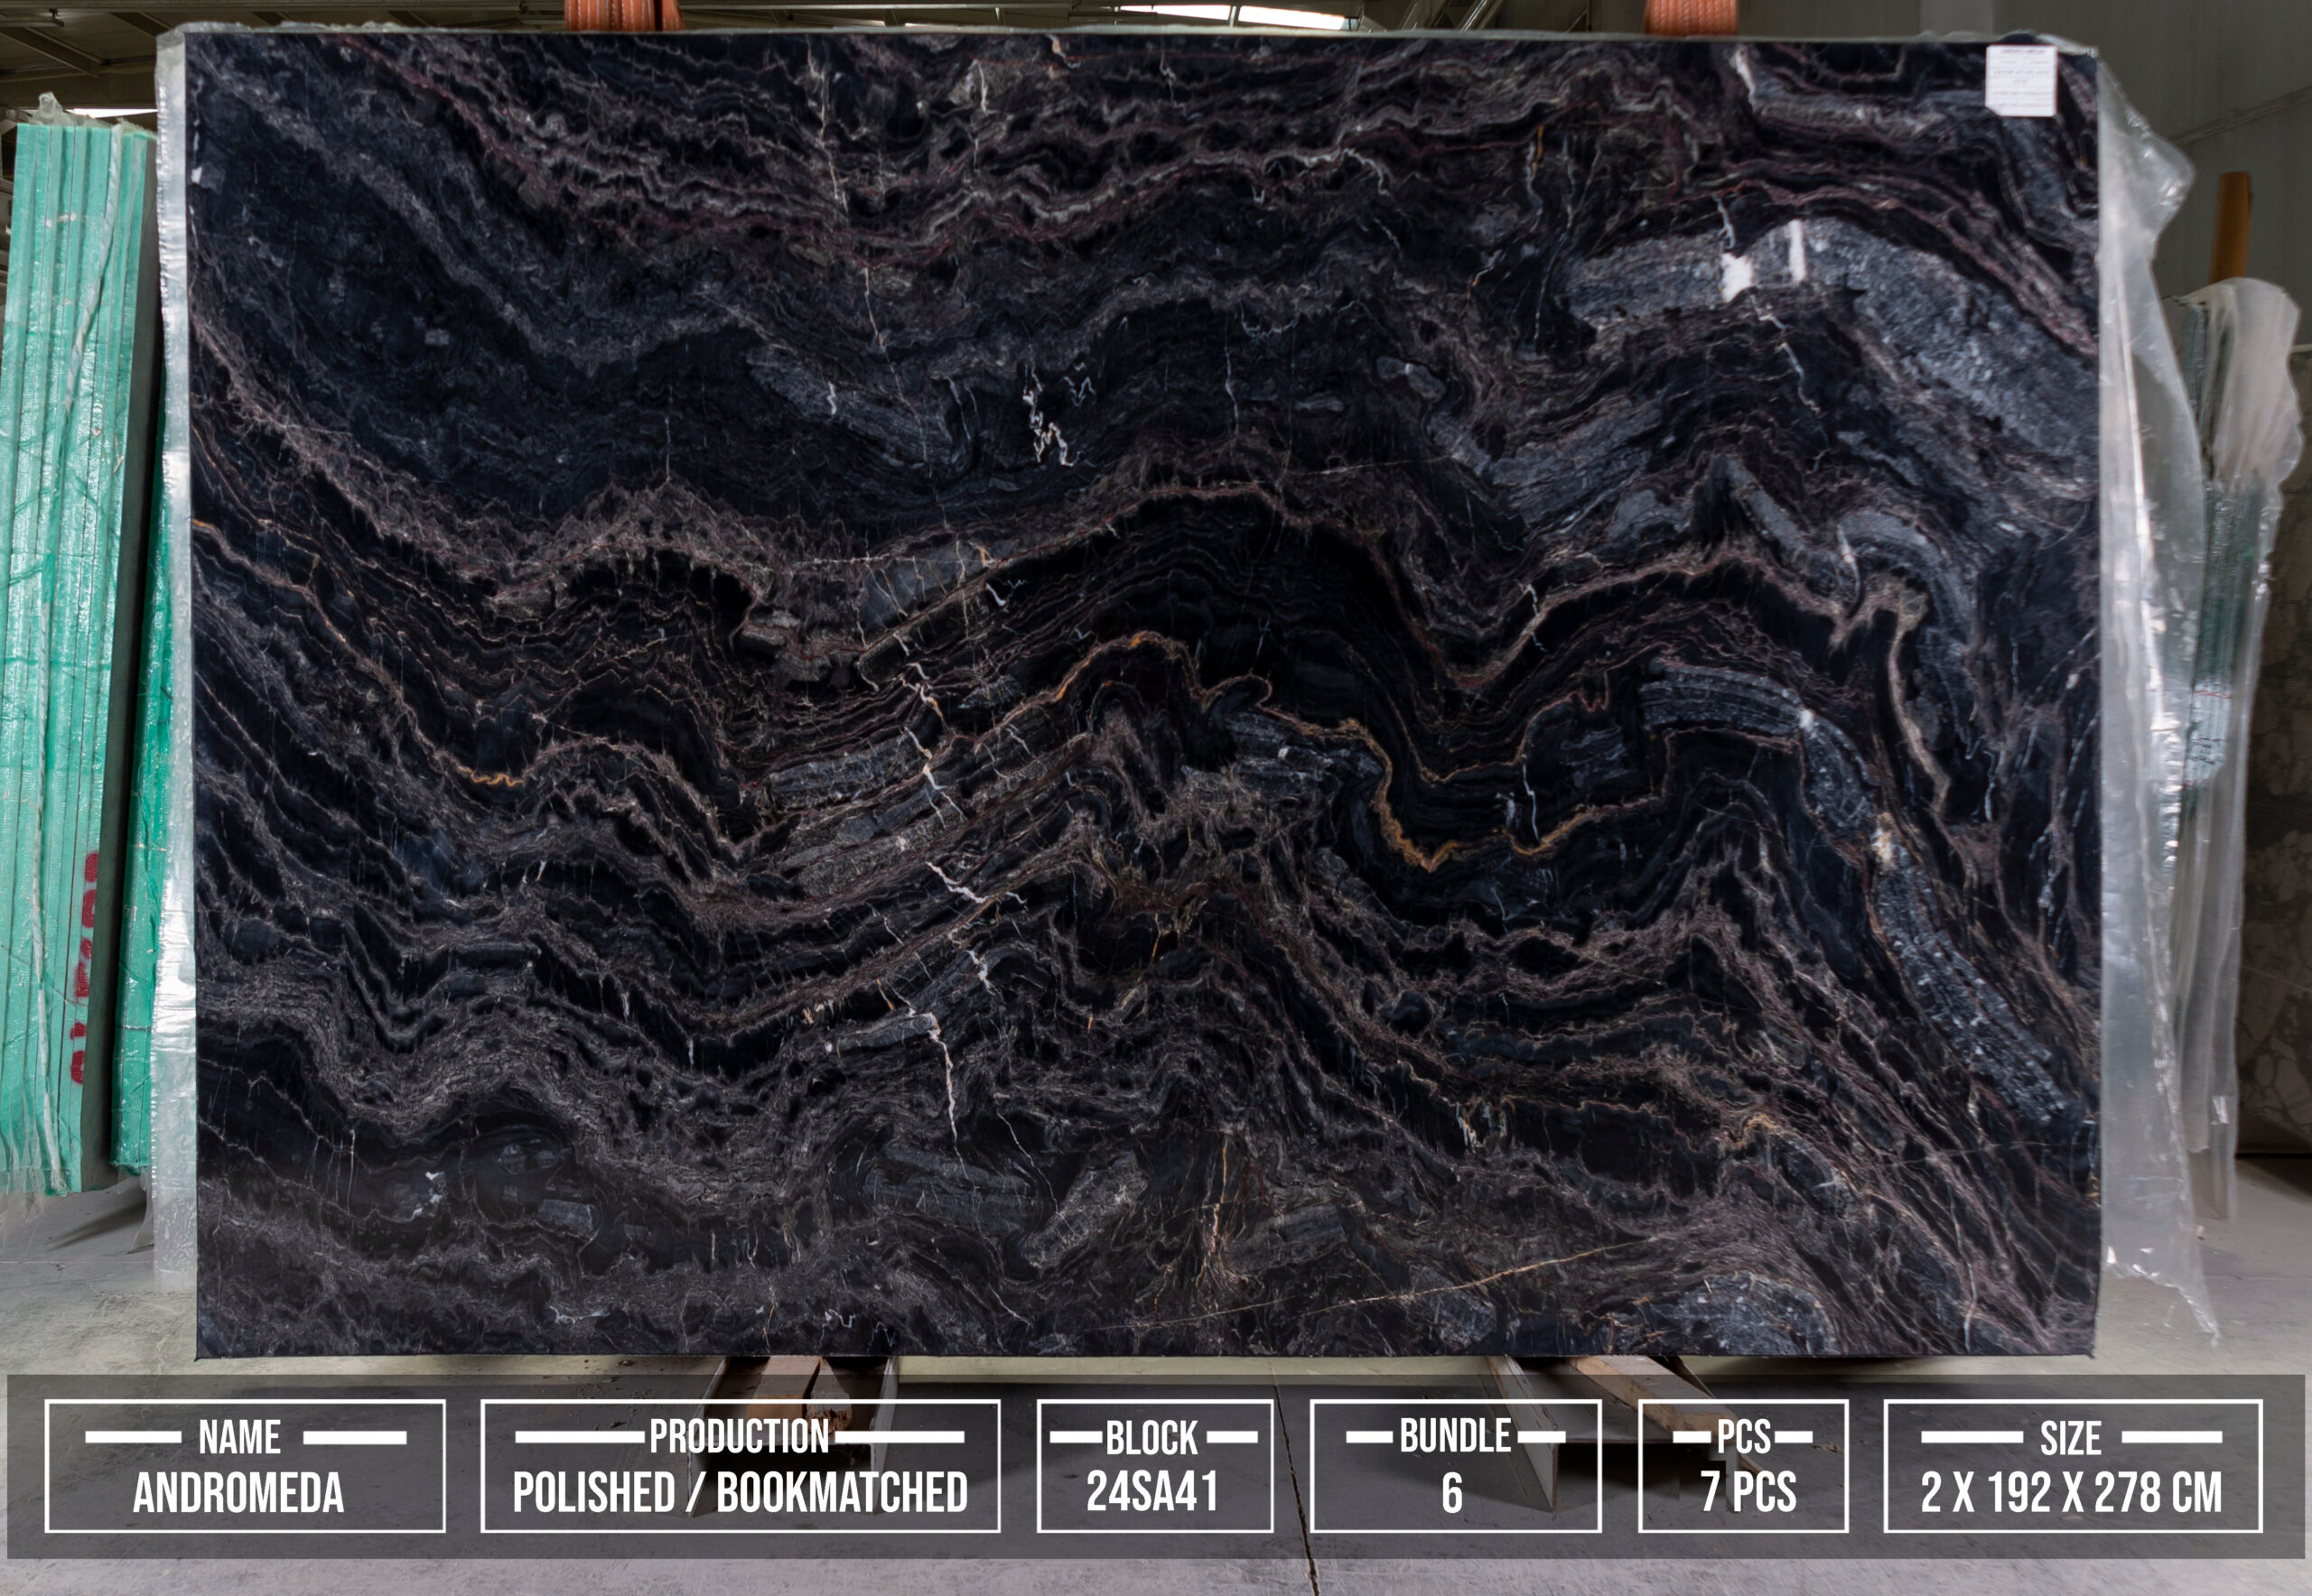The height and width of the screenshot is (1596, 2312).
Task: Click the 24SA41 block number text
Action: point(1152,1491)
